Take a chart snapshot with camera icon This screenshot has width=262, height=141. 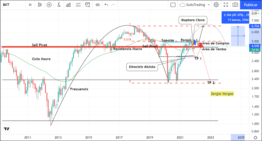[235, 5]
